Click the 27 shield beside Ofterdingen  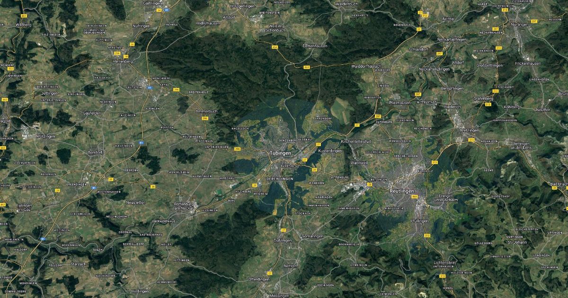[x=269, y=273]
